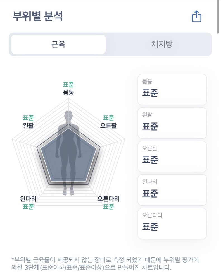Screen dimensions: 221x279
Task: Click the green 표준 status above 몸통
Action: pos(68,85)
